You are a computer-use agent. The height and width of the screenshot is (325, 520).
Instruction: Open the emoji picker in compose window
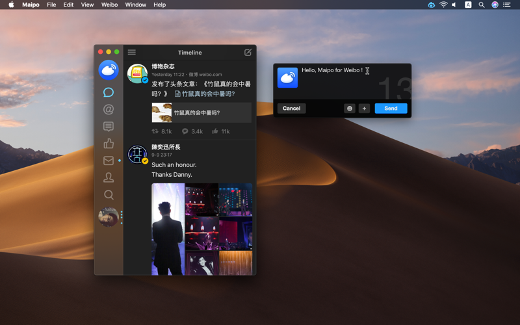[x=350, y=109]
